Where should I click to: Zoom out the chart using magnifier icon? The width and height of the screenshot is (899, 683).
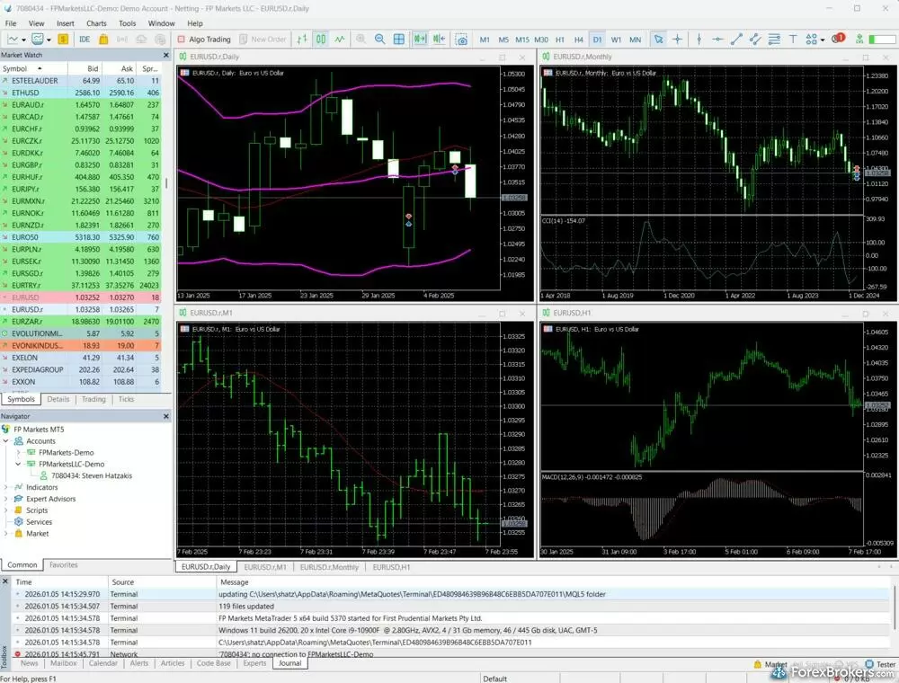pyautogui.click(x=381, y=39)
